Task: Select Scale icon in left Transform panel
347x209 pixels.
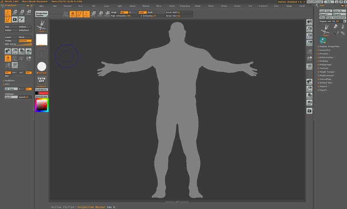Action: point(21,13)
